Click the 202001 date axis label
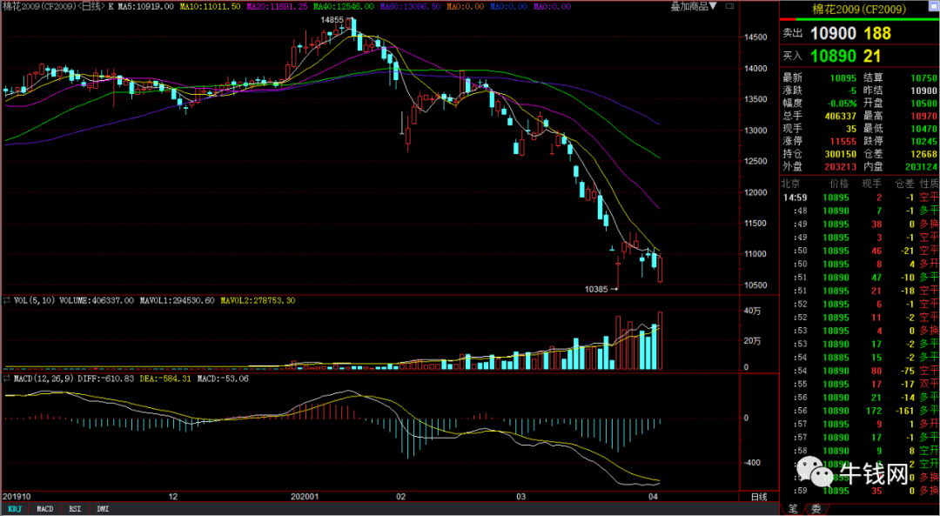The image size is (940, 516). click(304, 497)
